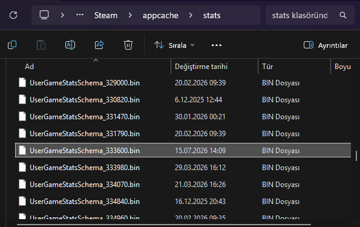Click BIN Dosyası type of 333980.bin row
This screenshot has height=227, width=360.
coord(281,168)
